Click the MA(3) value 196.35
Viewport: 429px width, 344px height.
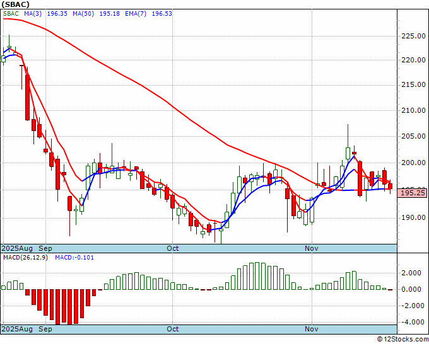[x=57, y=14]
